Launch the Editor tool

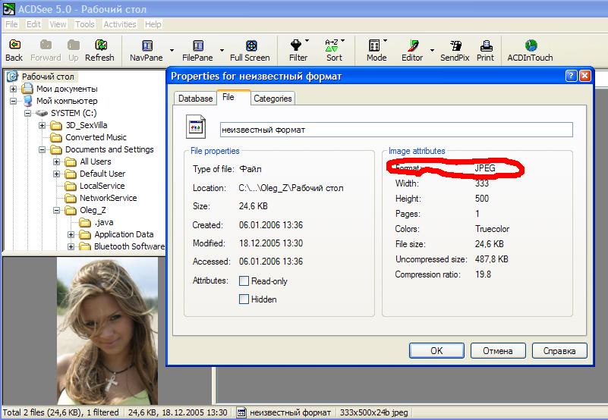coord(412,50)
